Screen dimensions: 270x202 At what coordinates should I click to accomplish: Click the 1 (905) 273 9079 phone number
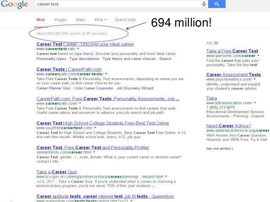[x=220, y=108]
